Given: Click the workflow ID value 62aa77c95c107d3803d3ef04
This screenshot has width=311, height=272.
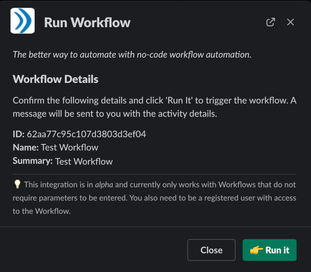Looking at the screenshot, I should click(x=86, y=134).
